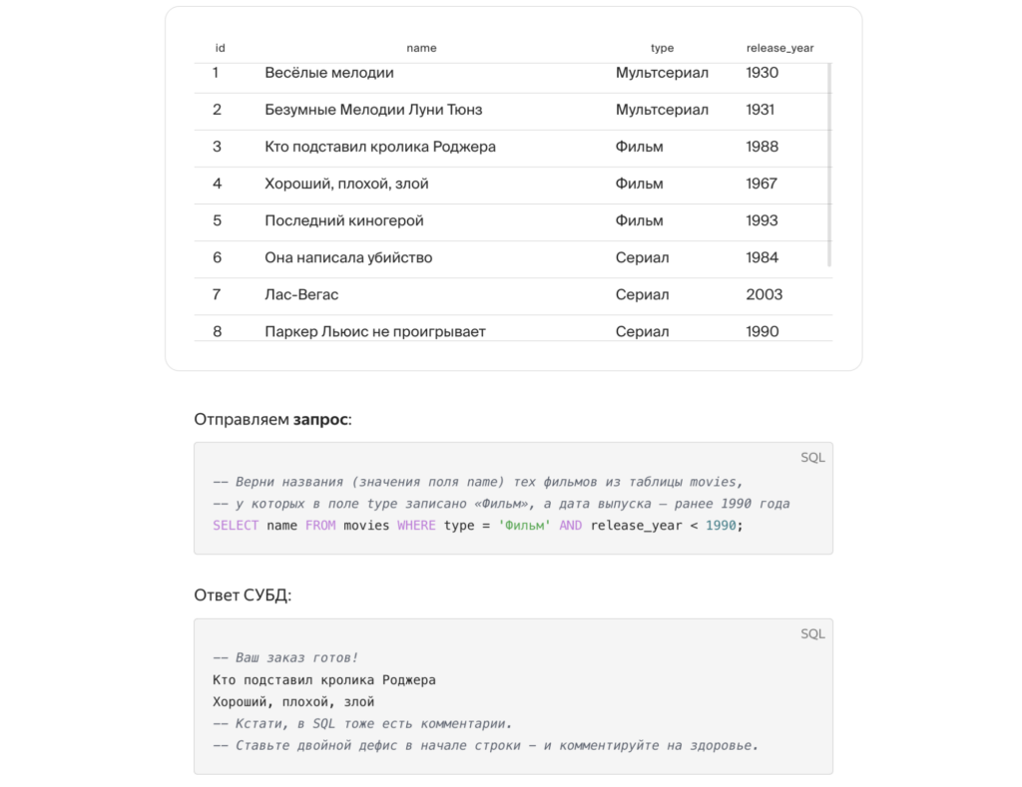Click the "Паркер Льюис не проигрывает" cell
The height and width of the screenshot is (787, 1022).
[375, 331]
